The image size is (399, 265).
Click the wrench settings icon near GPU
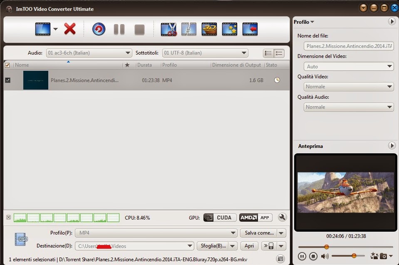click(x=282, y=217)
